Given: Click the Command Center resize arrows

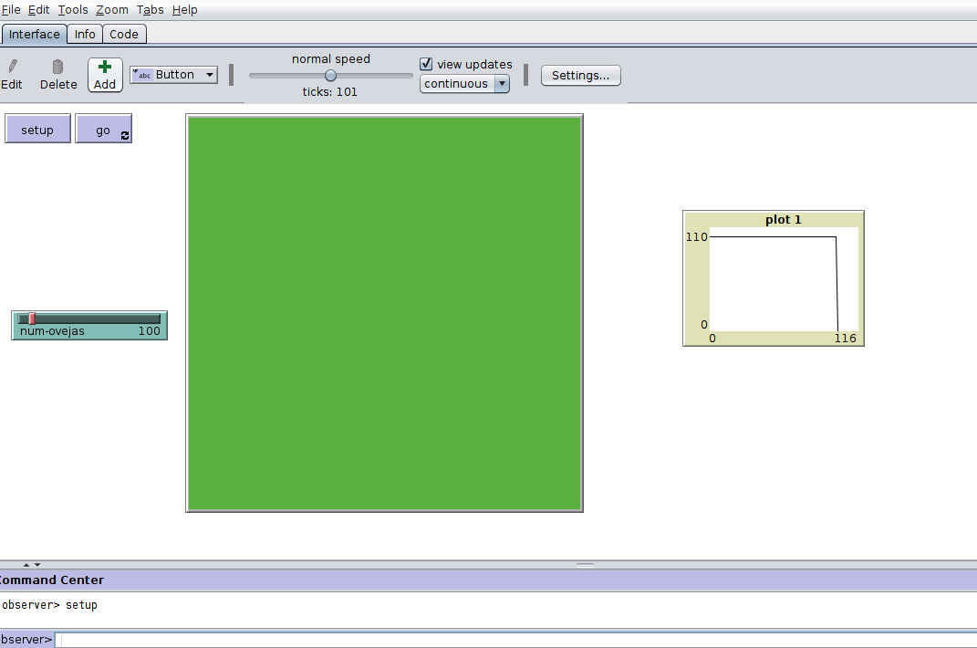Looking at the screenshot, I should [x=32, y=565].
